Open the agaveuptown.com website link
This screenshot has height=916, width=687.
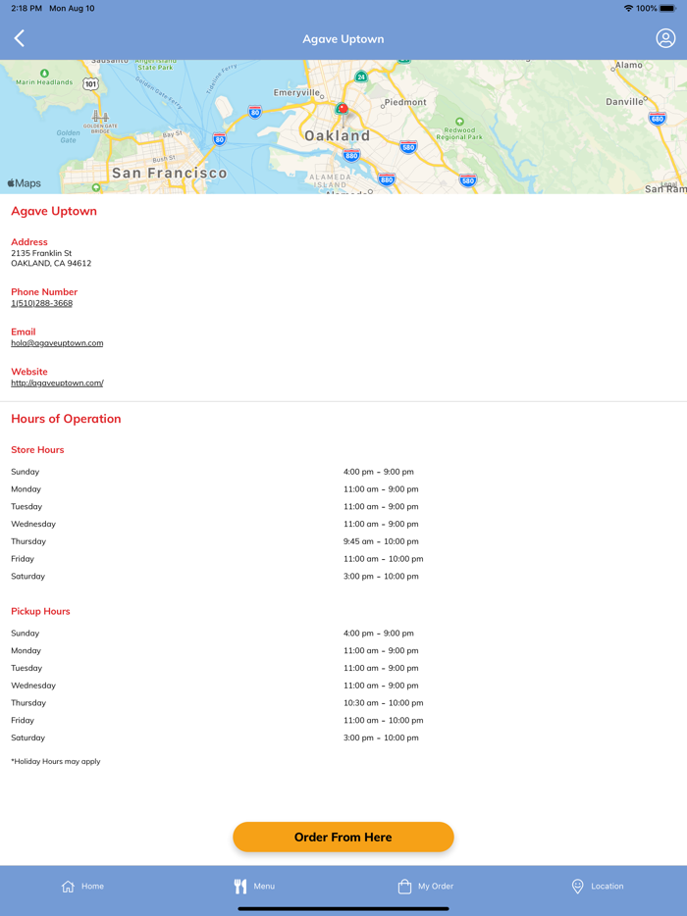(57, 383)
